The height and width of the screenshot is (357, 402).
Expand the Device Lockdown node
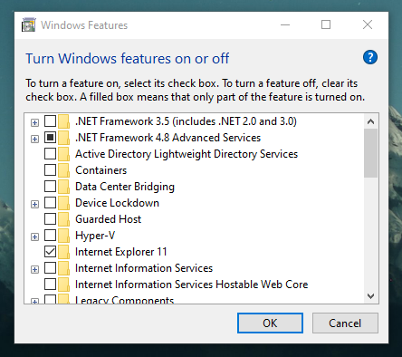(34, 204)
